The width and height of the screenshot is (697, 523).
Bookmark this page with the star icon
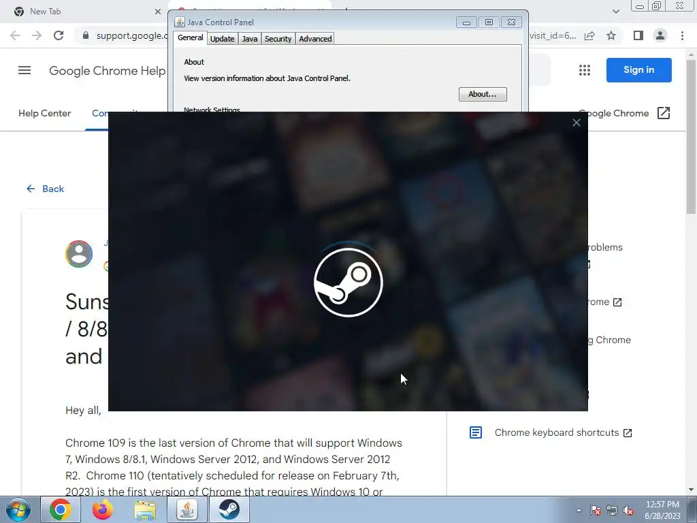pos(611,35)
